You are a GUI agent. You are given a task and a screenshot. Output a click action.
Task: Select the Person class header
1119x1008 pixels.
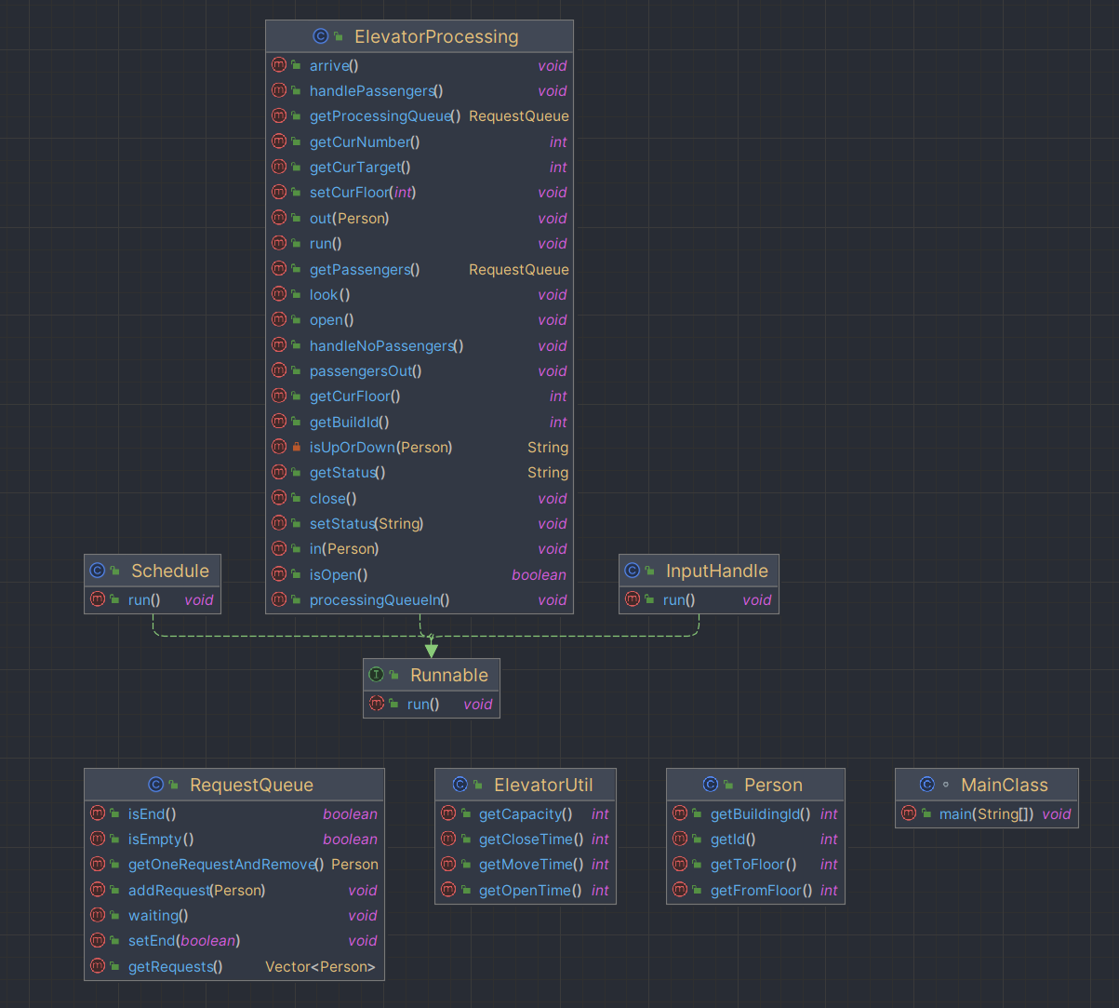755,785
